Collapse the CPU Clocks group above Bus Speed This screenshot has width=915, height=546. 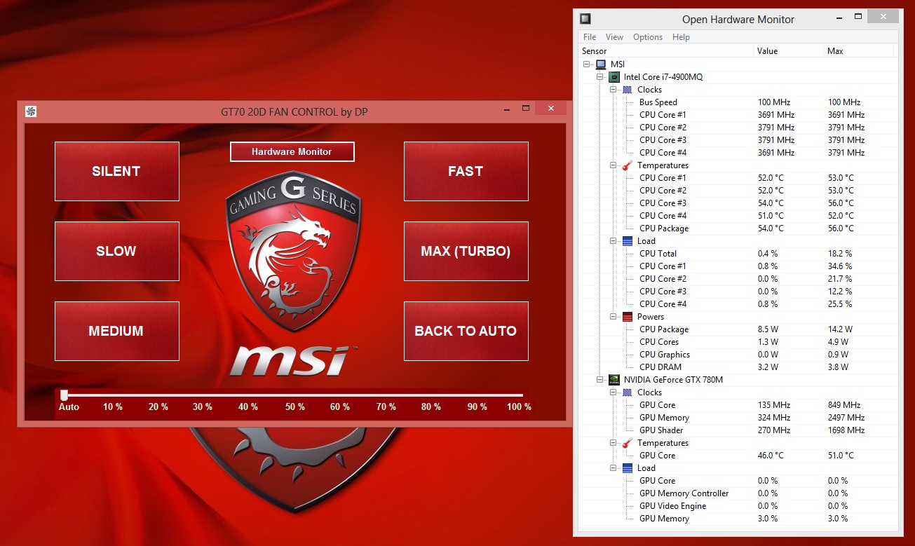click(614, 90)
